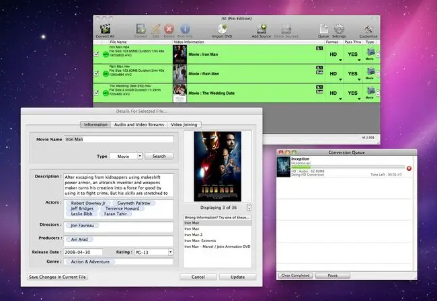This screenshot has width=437, height=301.
Task: Click the poster stepper beside Displaying 3 of 36
Action: [249, 208]
